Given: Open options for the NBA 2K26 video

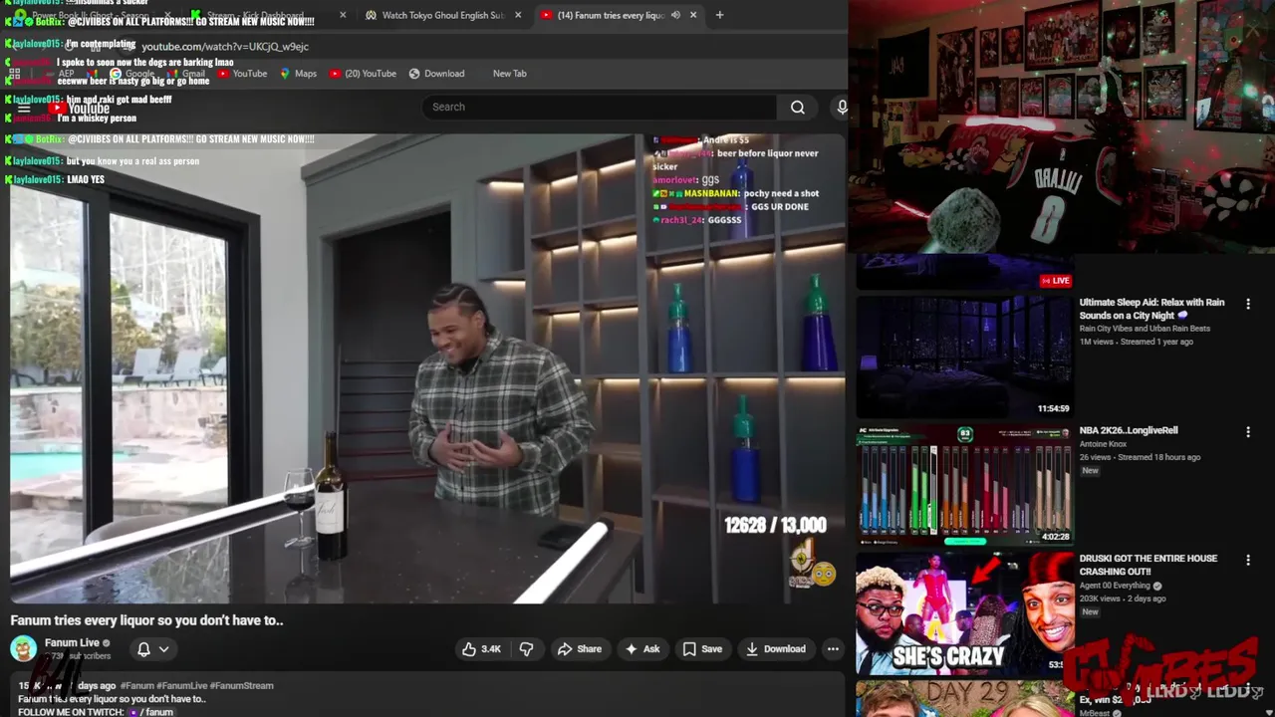Looking at the screenshot, I should [x=1248, y=431].
